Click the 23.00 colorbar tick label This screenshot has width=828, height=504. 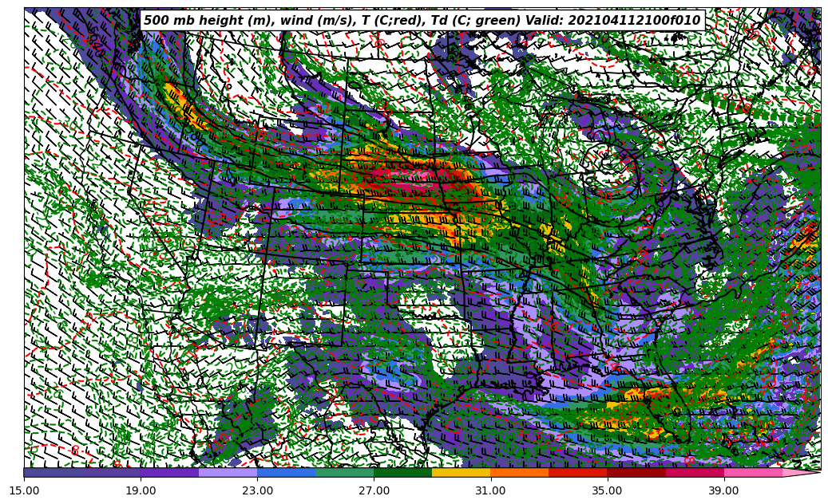click(x=258, y=490)
